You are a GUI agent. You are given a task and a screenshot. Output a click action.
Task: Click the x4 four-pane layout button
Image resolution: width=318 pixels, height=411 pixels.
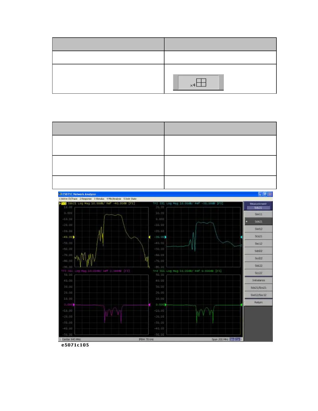point(198,82)
